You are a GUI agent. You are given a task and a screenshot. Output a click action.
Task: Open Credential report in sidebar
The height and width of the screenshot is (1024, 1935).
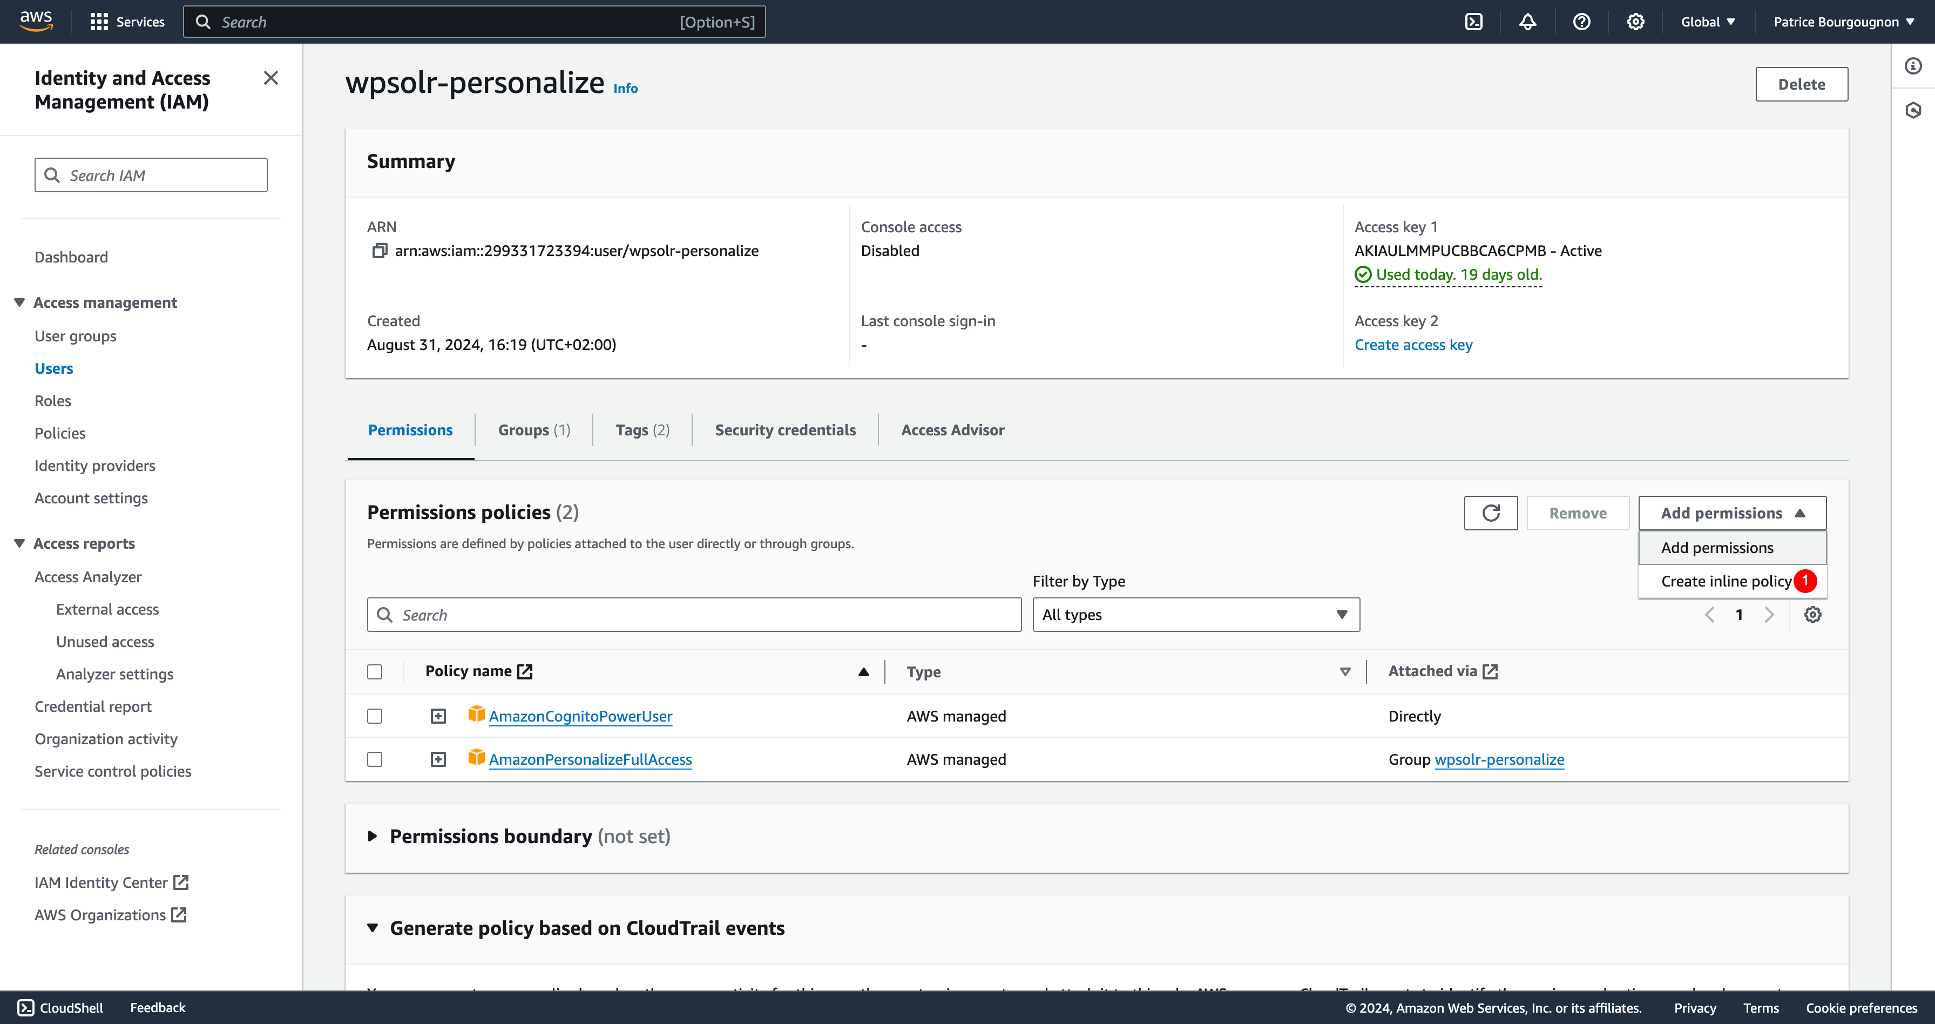(x=93, y=706)
